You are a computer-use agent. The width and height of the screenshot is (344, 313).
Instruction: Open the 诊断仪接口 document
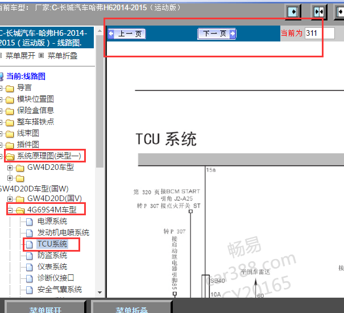click(56, 278)
